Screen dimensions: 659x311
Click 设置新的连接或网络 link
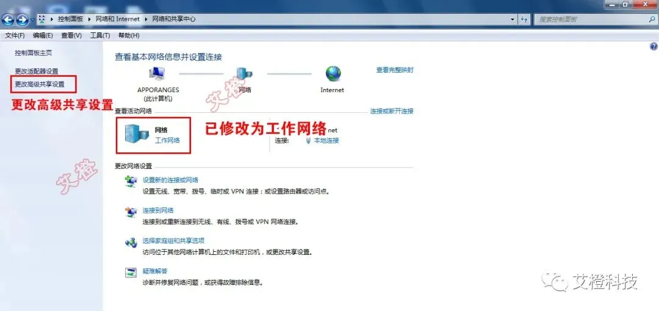tap(171, 180)
